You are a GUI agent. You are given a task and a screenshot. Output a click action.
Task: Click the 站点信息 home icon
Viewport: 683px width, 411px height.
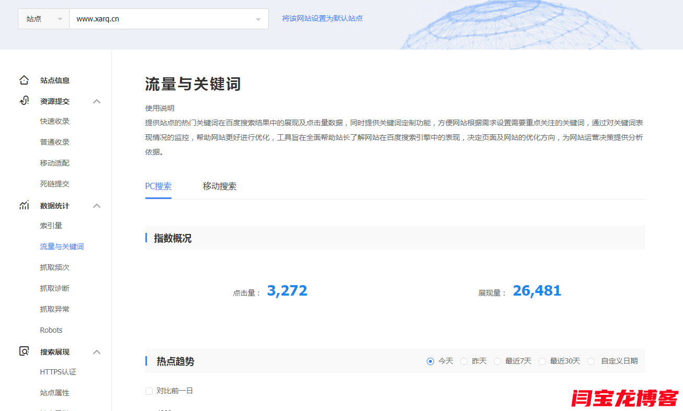24,80
